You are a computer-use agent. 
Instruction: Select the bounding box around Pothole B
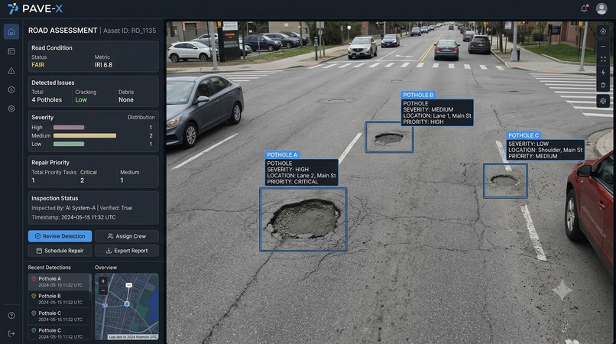(x=389, y=137)
